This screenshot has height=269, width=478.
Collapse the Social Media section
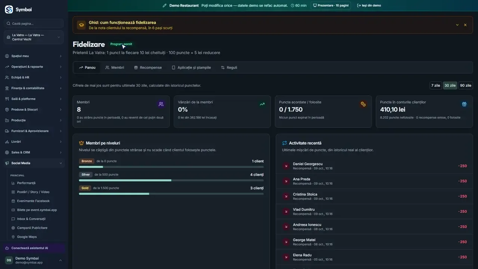(34, 163)
